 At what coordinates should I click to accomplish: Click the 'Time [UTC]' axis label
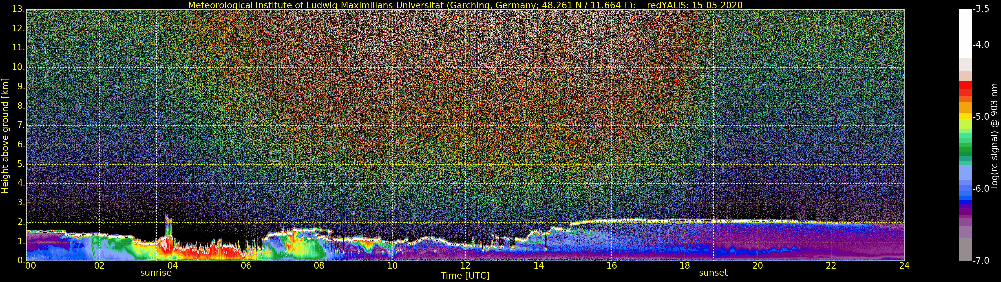point(465,276)
